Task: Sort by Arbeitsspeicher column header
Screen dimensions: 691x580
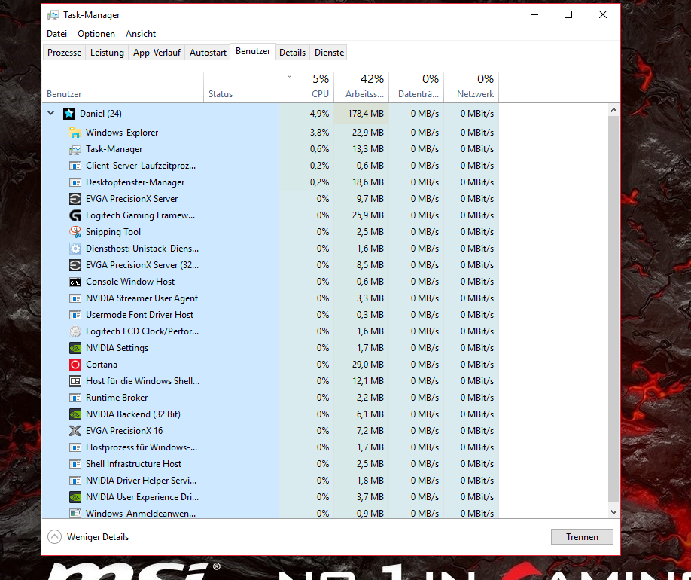Action: (361, 87)
